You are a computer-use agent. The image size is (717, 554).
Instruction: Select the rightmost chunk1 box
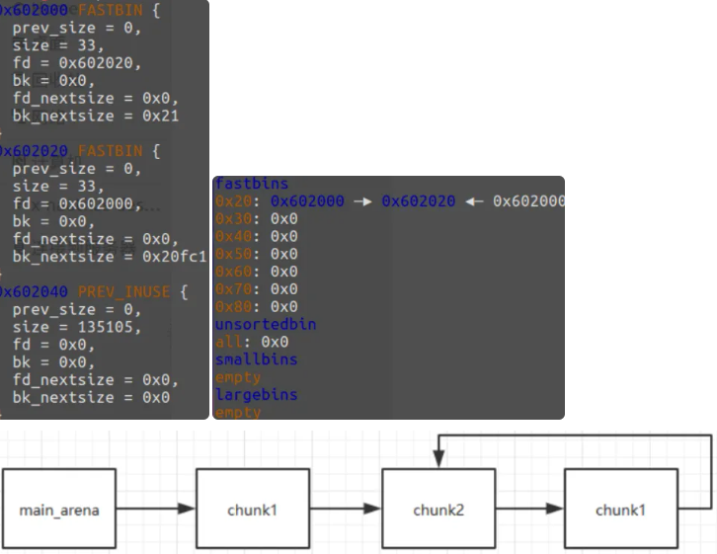(621, 510)
